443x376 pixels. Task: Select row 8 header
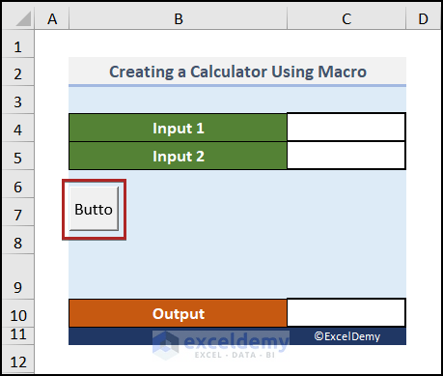18,240
